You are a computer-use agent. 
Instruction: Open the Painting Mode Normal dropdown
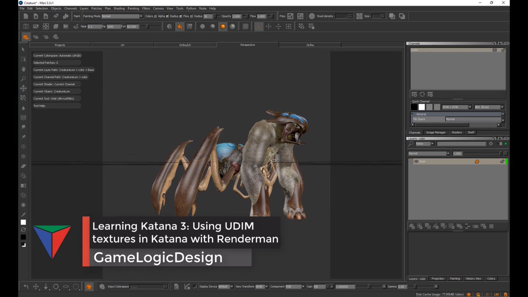pyautogui.click(x=122, y=16)
